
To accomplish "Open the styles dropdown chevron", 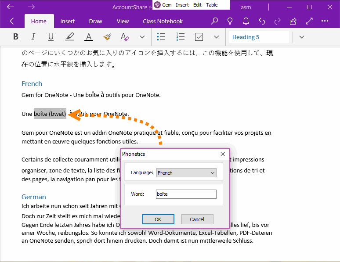I will point(302,37).
